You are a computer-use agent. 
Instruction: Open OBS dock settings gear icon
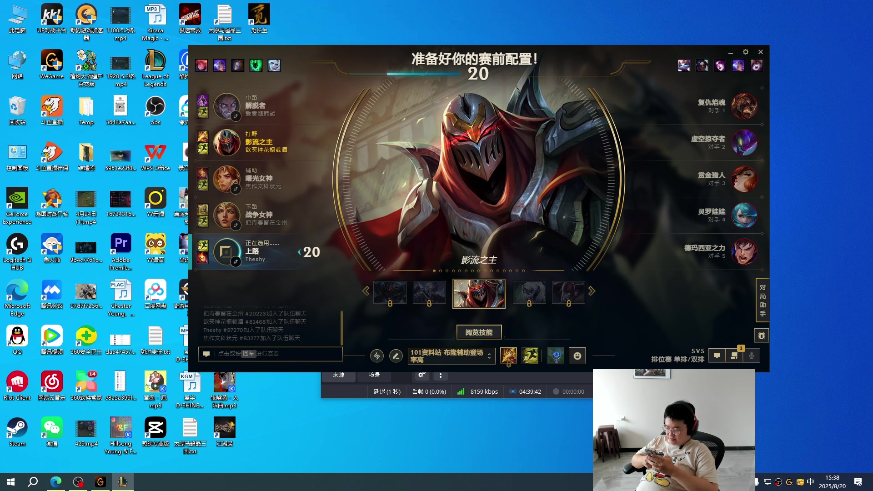click(x=421, y=375)
